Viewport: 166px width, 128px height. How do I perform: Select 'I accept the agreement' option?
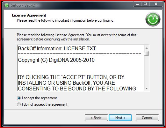[19, 98]
